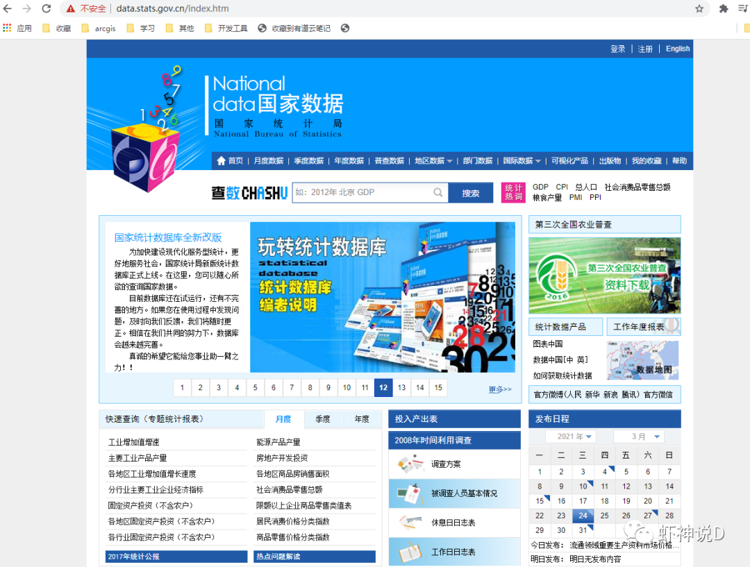The width and height of the screenshot is (750, 567).
Task: Click the 统计热词 pink badge
Action: [513, 192]
